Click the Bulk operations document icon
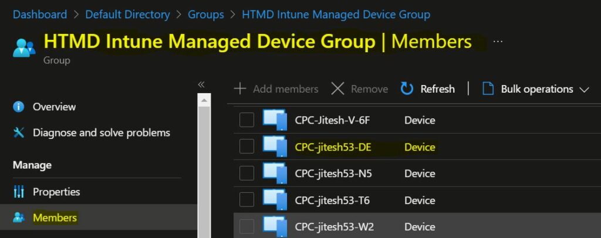Screen dimensions: 601x238 [x=488, y=89]
